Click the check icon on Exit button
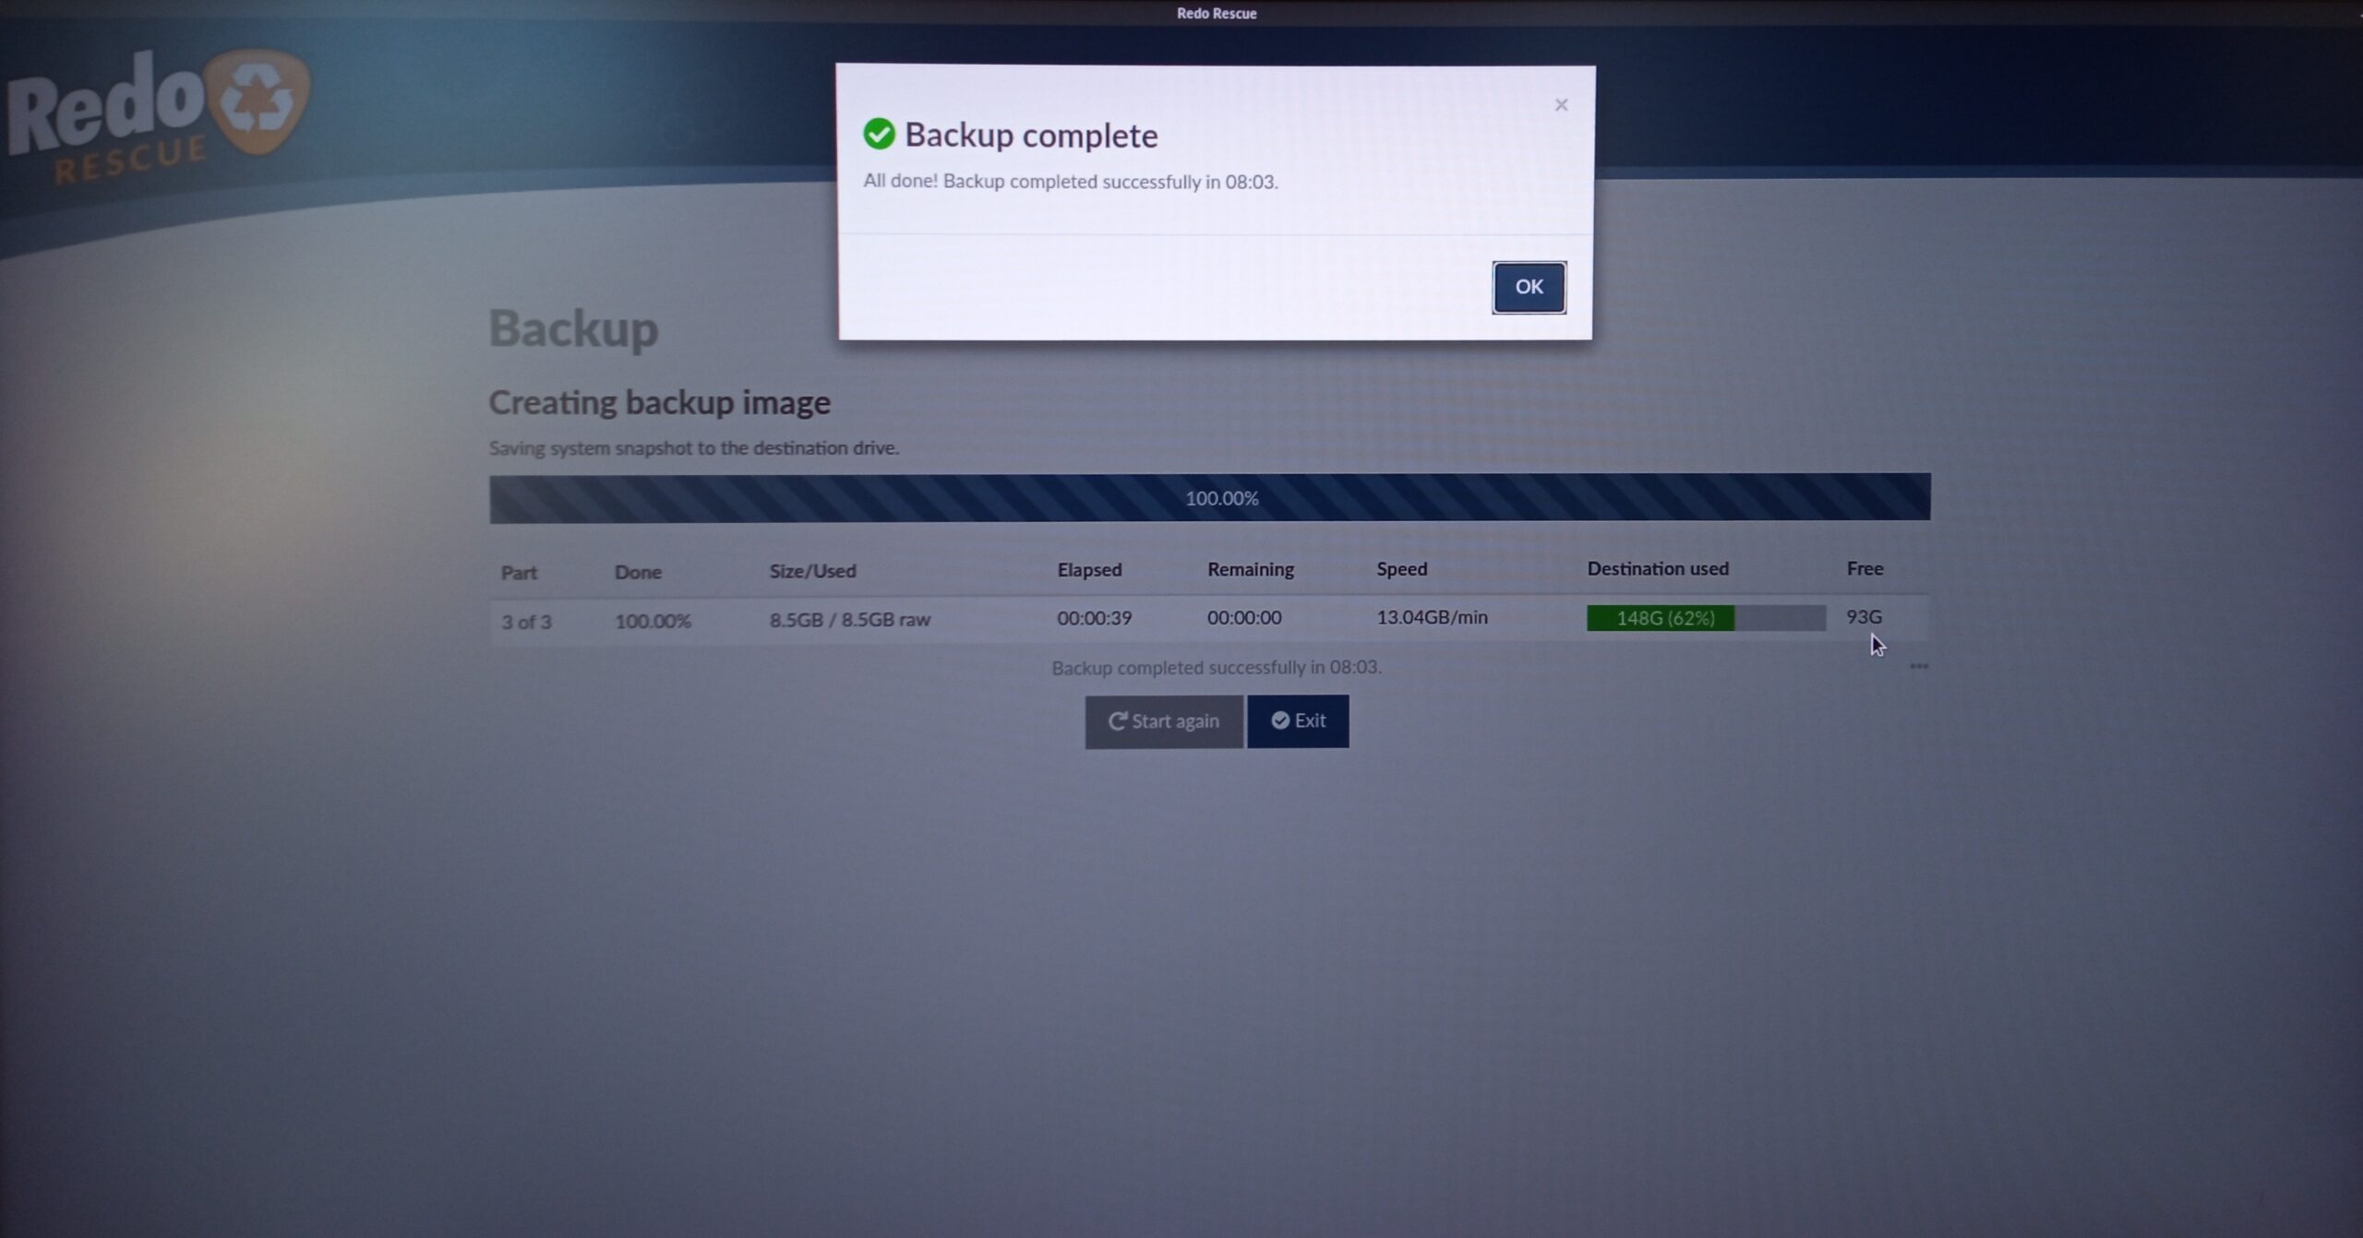This screenshot has width=2363, height=1238. (x=1280, y=720)
